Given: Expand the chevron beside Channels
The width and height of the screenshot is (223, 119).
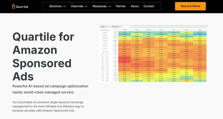Looking at the screenshot, I should (x=86, y=7).
